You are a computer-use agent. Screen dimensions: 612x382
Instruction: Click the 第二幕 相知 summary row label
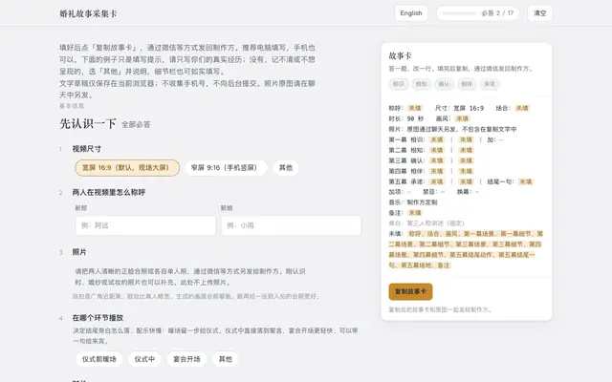click(407, 150)
